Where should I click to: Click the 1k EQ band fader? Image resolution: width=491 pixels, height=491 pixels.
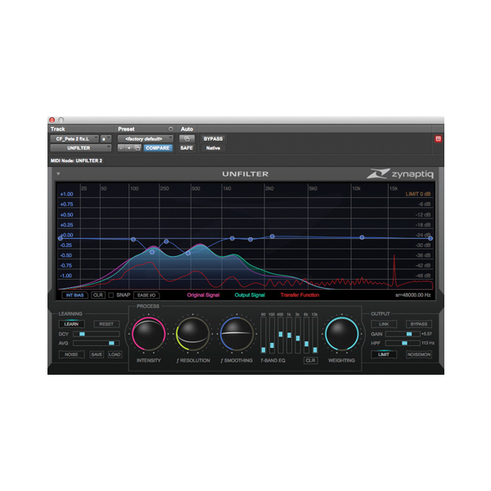289,335
